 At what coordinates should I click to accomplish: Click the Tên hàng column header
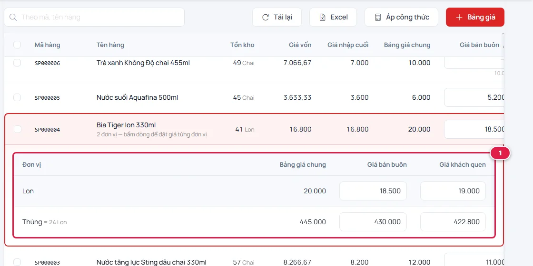pyautogui.click(x=110, y=45)
